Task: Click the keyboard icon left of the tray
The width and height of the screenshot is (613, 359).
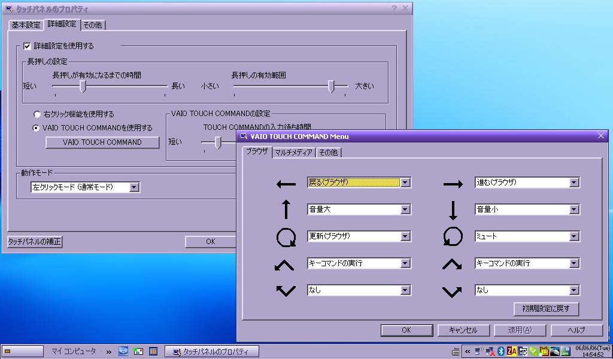Action: click(x=456, y=352)
